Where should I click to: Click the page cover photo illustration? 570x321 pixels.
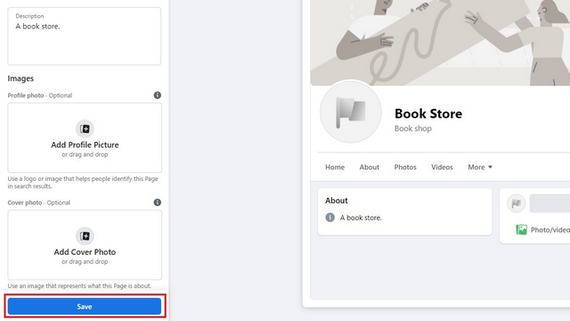coord(440,43)
